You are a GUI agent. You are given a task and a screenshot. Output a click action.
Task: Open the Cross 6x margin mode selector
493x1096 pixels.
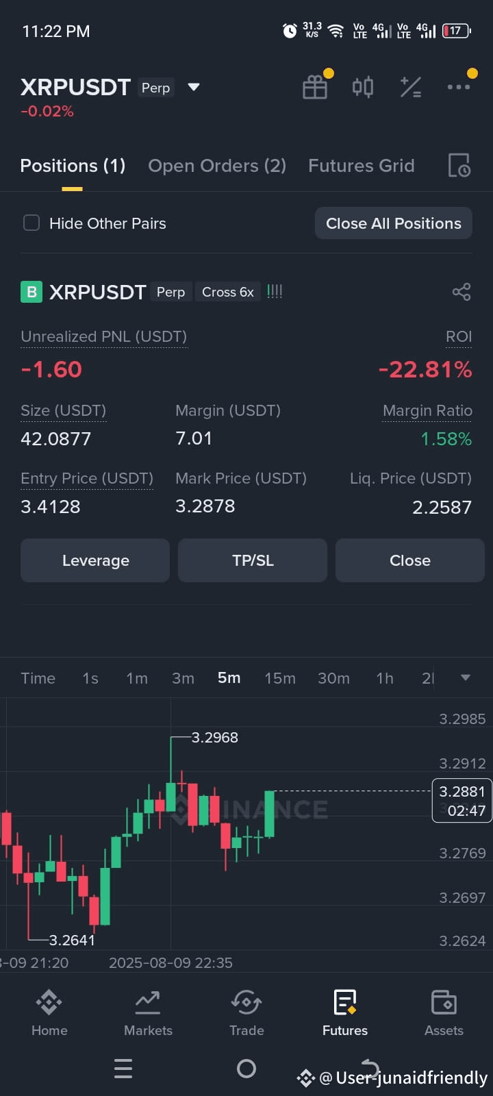(x=228, y=292)
